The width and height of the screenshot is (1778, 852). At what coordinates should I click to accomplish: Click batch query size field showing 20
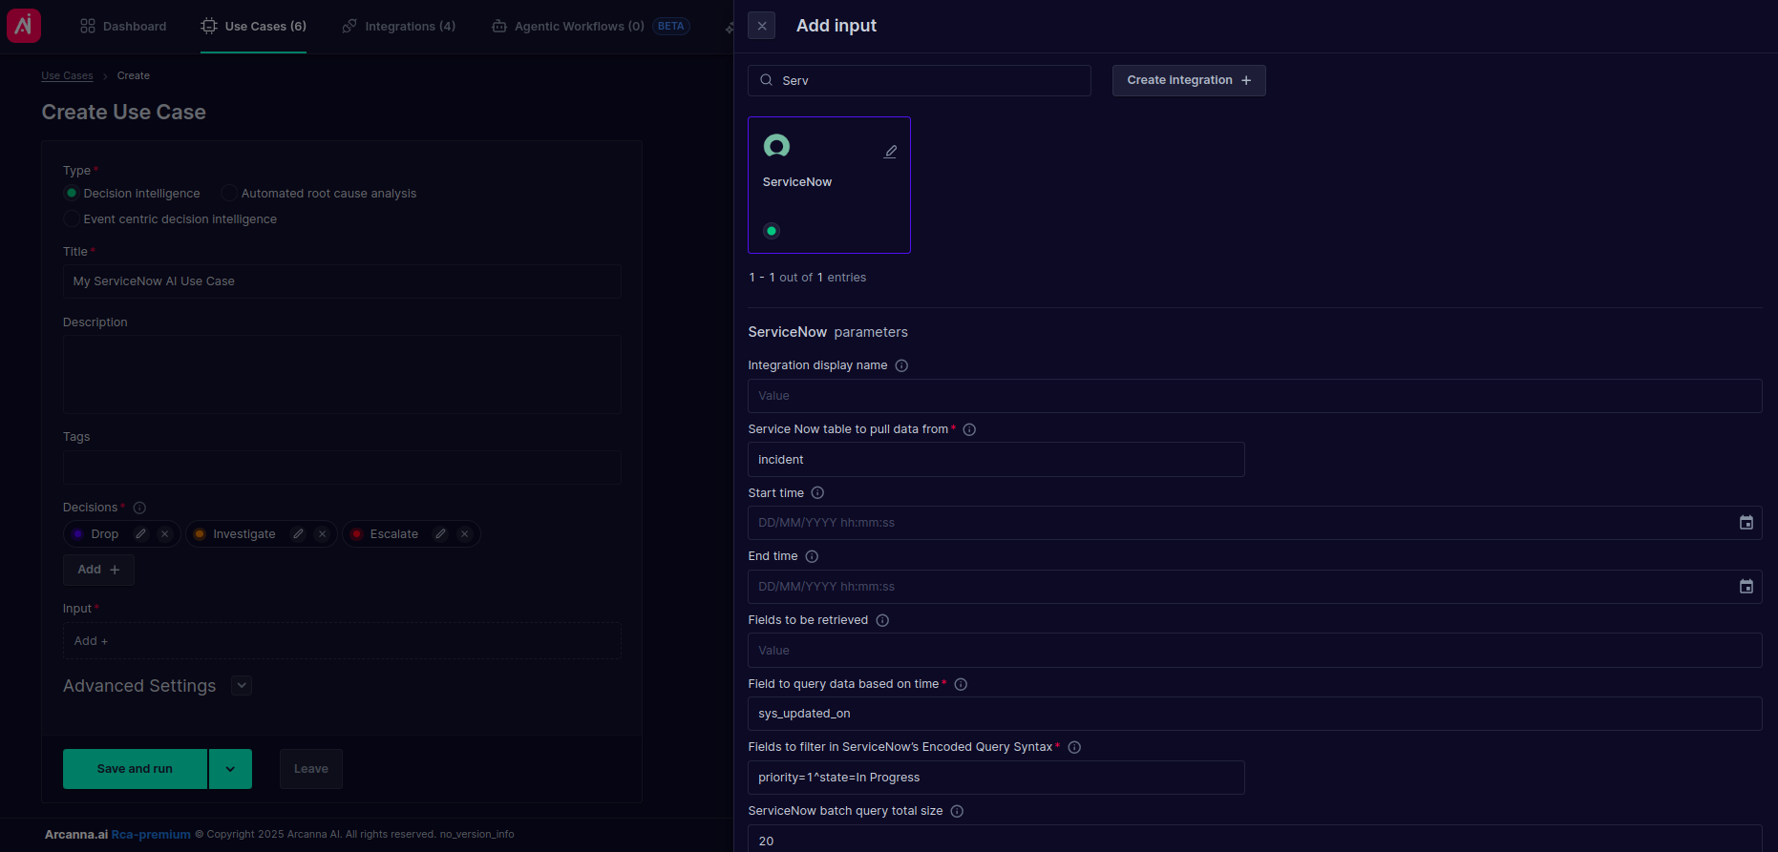pyautogui.click(x=1255, y=840)
